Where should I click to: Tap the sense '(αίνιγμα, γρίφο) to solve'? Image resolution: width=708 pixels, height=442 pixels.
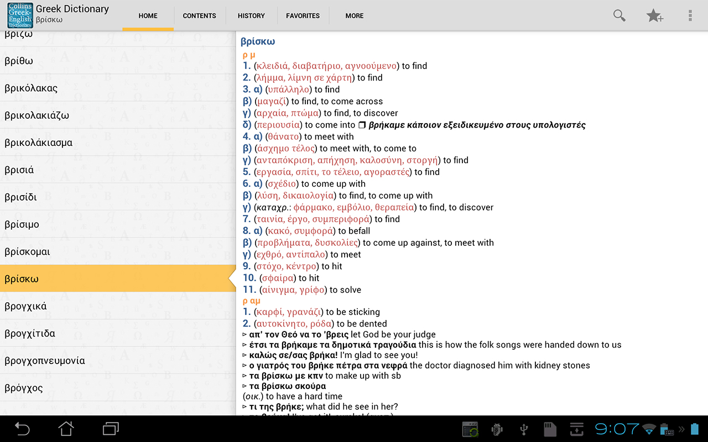[310, 290]
